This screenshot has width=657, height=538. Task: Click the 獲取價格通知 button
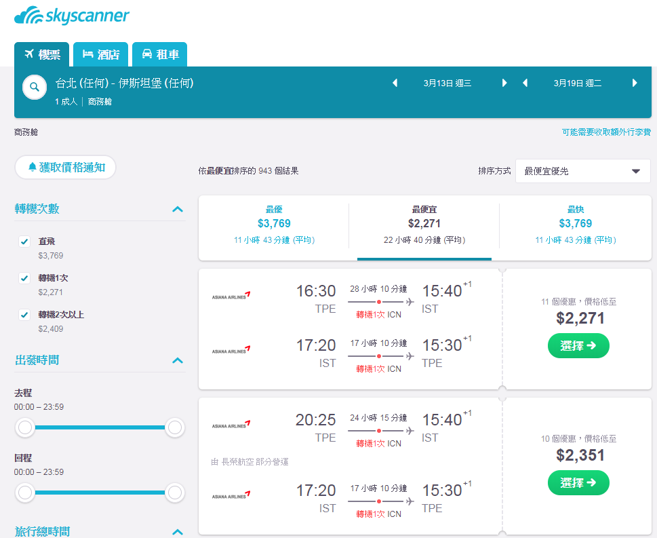65,168
